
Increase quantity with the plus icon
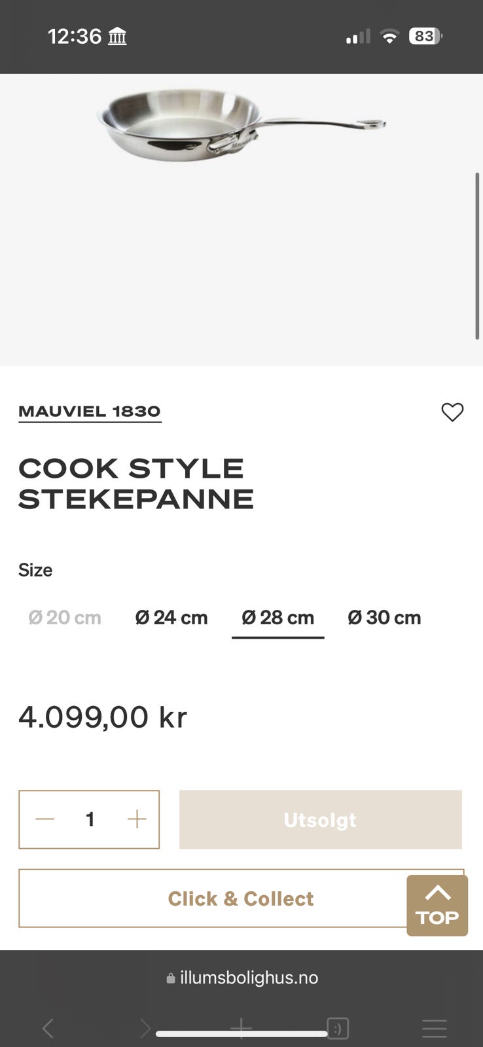click(x=137, y=819)
